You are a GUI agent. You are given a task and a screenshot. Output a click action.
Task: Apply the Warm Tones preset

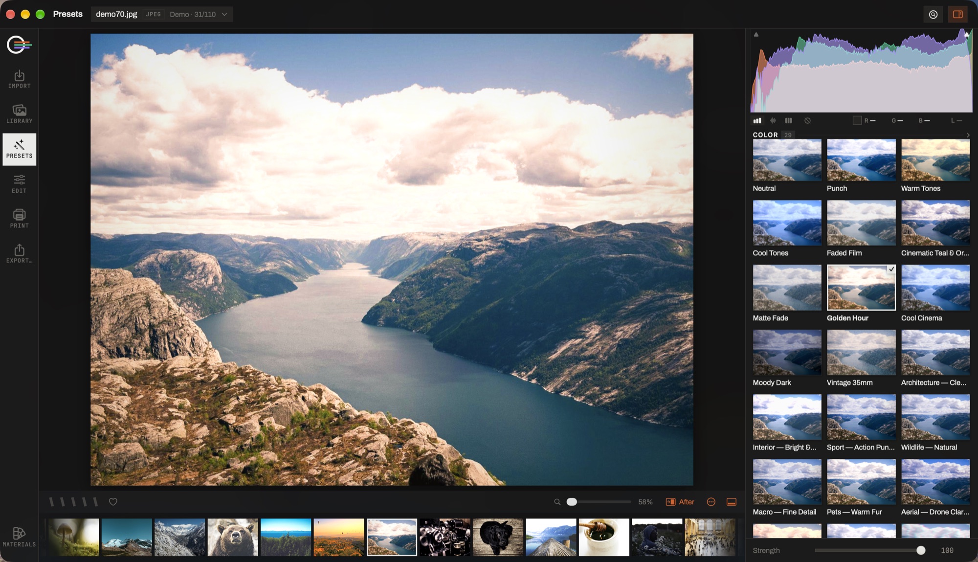(935, 160)
